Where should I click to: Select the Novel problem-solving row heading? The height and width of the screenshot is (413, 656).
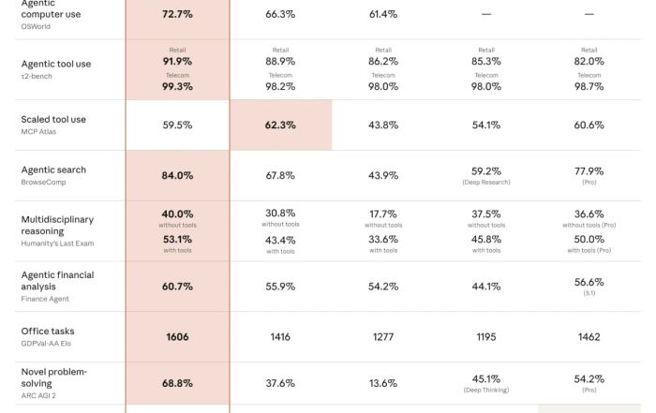pos(54,377)
